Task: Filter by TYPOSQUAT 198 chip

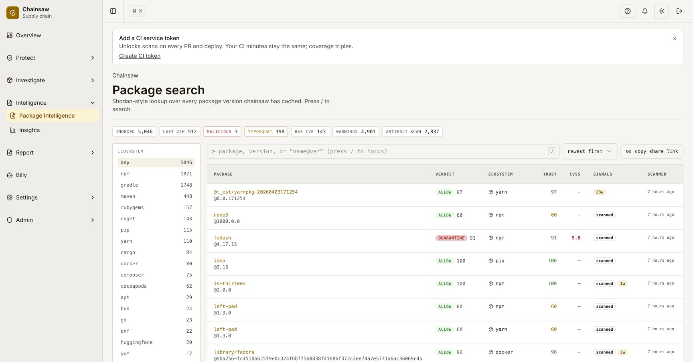Action: (x=266, y=132)
